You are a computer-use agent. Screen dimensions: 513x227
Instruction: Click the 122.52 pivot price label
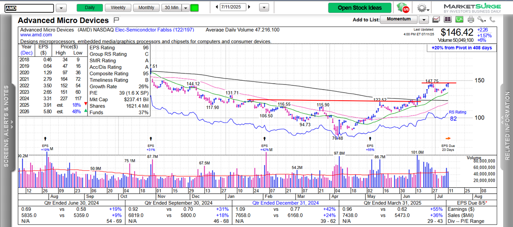[380, 99]
